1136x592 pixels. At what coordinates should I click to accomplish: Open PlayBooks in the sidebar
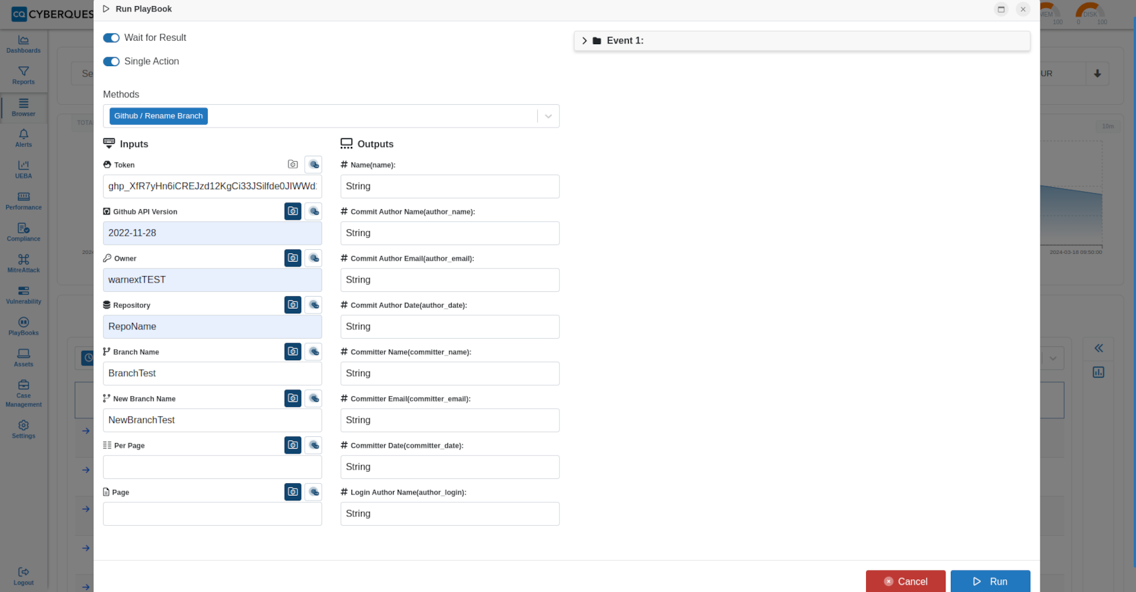23,327
